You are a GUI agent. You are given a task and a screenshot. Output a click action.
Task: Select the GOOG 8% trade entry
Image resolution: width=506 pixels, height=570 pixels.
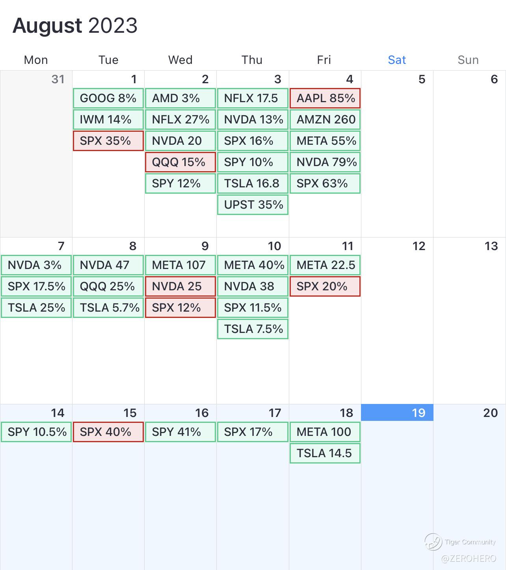click(x=108, y=98)
